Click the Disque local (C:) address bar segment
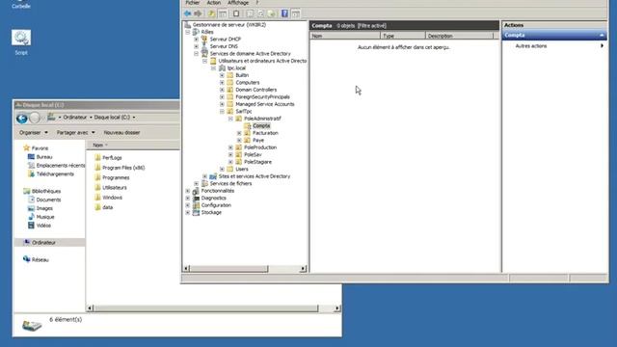The height and width of the screenshot is (347, 617). [x=112, y=118]
